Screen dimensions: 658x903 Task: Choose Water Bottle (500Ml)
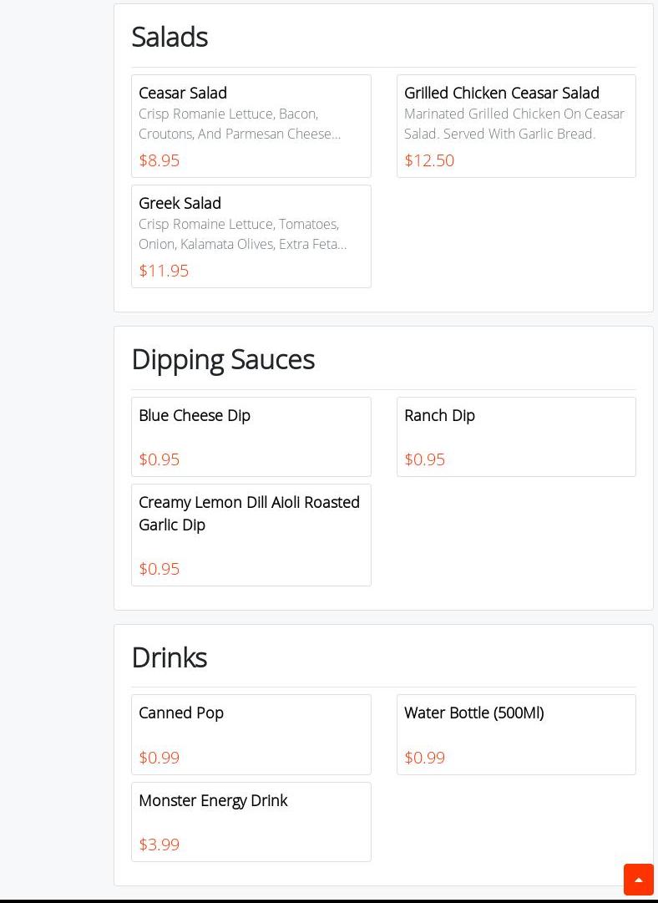[x=473, y=713]
